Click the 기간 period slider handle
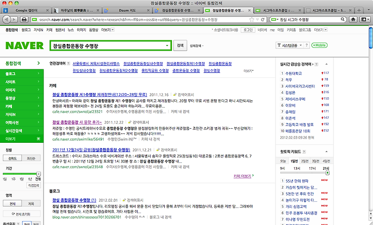Image resolution: width=373 pixels, height=225 pixels. [x=38, y=174]
